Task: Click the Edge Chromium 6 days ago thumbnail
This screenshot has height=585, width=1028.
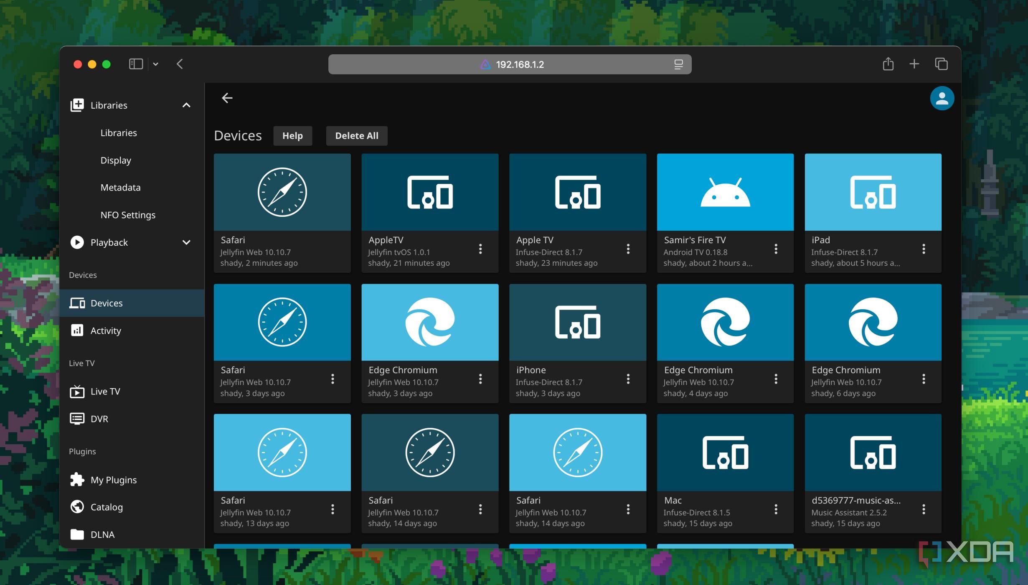Action: coord(873,322)
